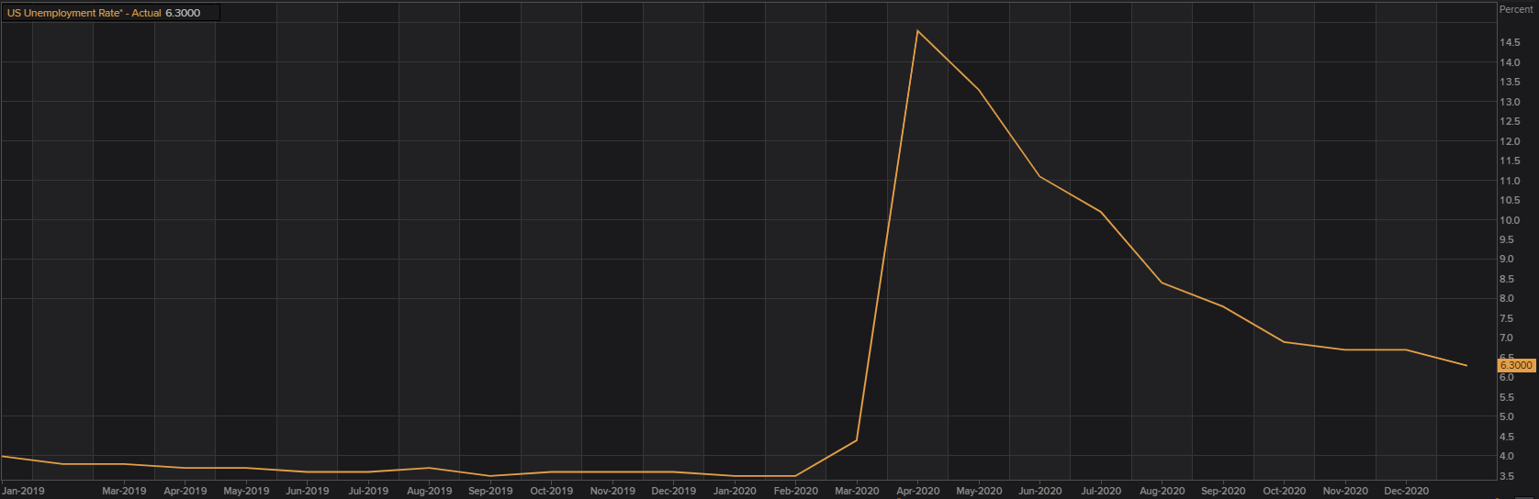
Task: Click the 14.5 value on percent axis
Action: pos(1510,43)
